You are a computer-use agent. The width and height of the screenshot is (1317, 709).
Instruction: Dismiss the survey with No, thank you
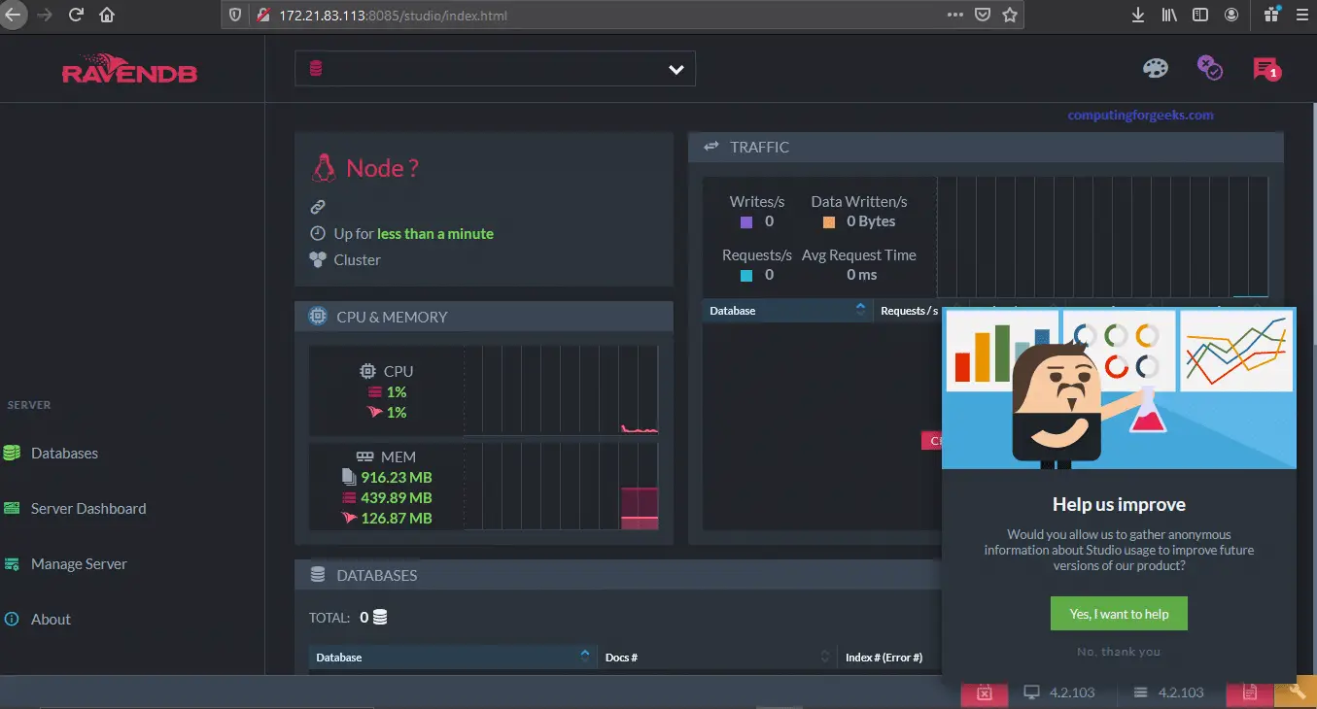pos(1118,652)
